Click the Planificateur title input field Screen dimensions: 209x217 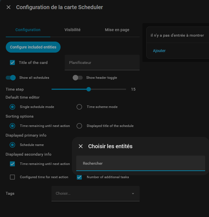click(102, 63)
